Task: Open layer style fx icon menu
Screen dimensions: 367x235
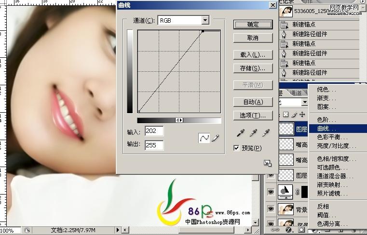Action: pyautogui.click(x=288, y=230)
